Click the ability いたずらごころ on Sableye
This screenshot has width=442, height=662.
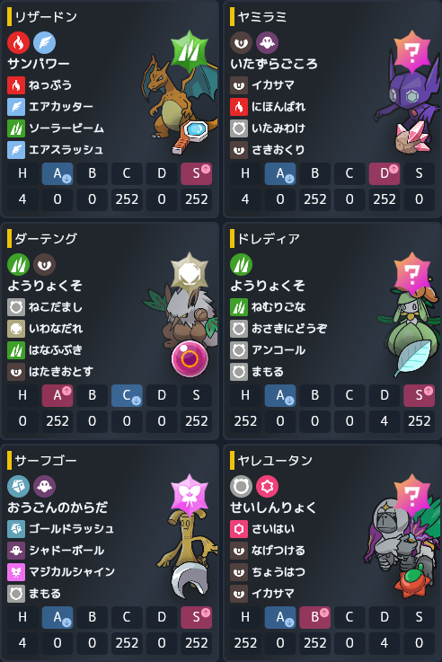coord(274,64)
